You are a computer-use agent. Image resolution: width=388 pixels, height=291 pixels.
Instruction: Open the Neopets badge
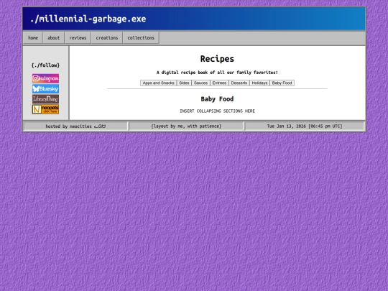pyautogui.click(x=45, y=109)
